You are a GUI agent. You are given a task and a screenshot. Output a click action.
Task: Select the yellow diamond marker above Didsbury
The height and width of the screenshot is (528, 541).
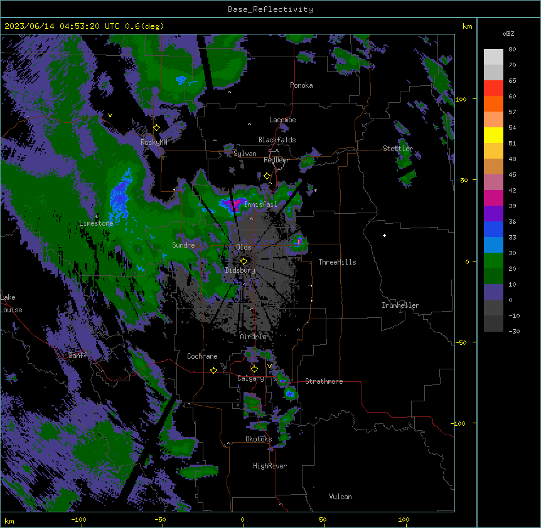[x=244, y=261]
